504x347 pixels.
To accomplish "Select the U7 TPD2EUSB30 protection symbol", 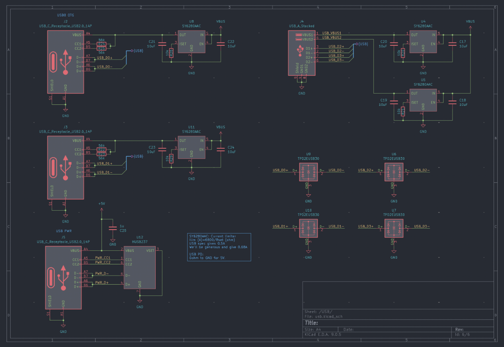I will 394,228.
